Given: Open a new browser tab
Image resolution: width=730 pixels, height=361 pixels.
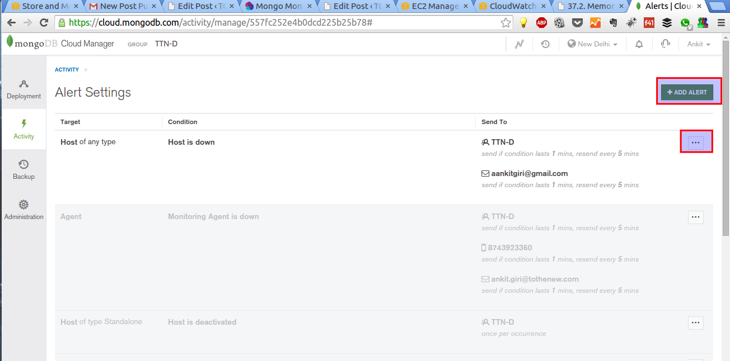Looking at the screenshot, I should pos(717,6).
